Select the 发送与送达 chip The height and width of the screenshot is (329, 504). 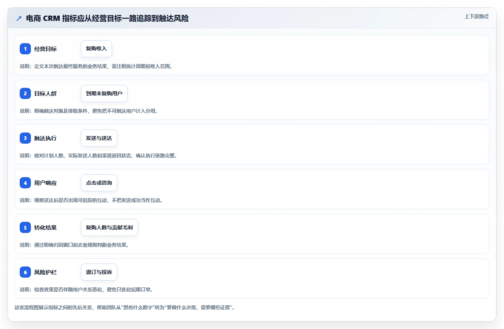pyautogui.click(x=99, y=138)
